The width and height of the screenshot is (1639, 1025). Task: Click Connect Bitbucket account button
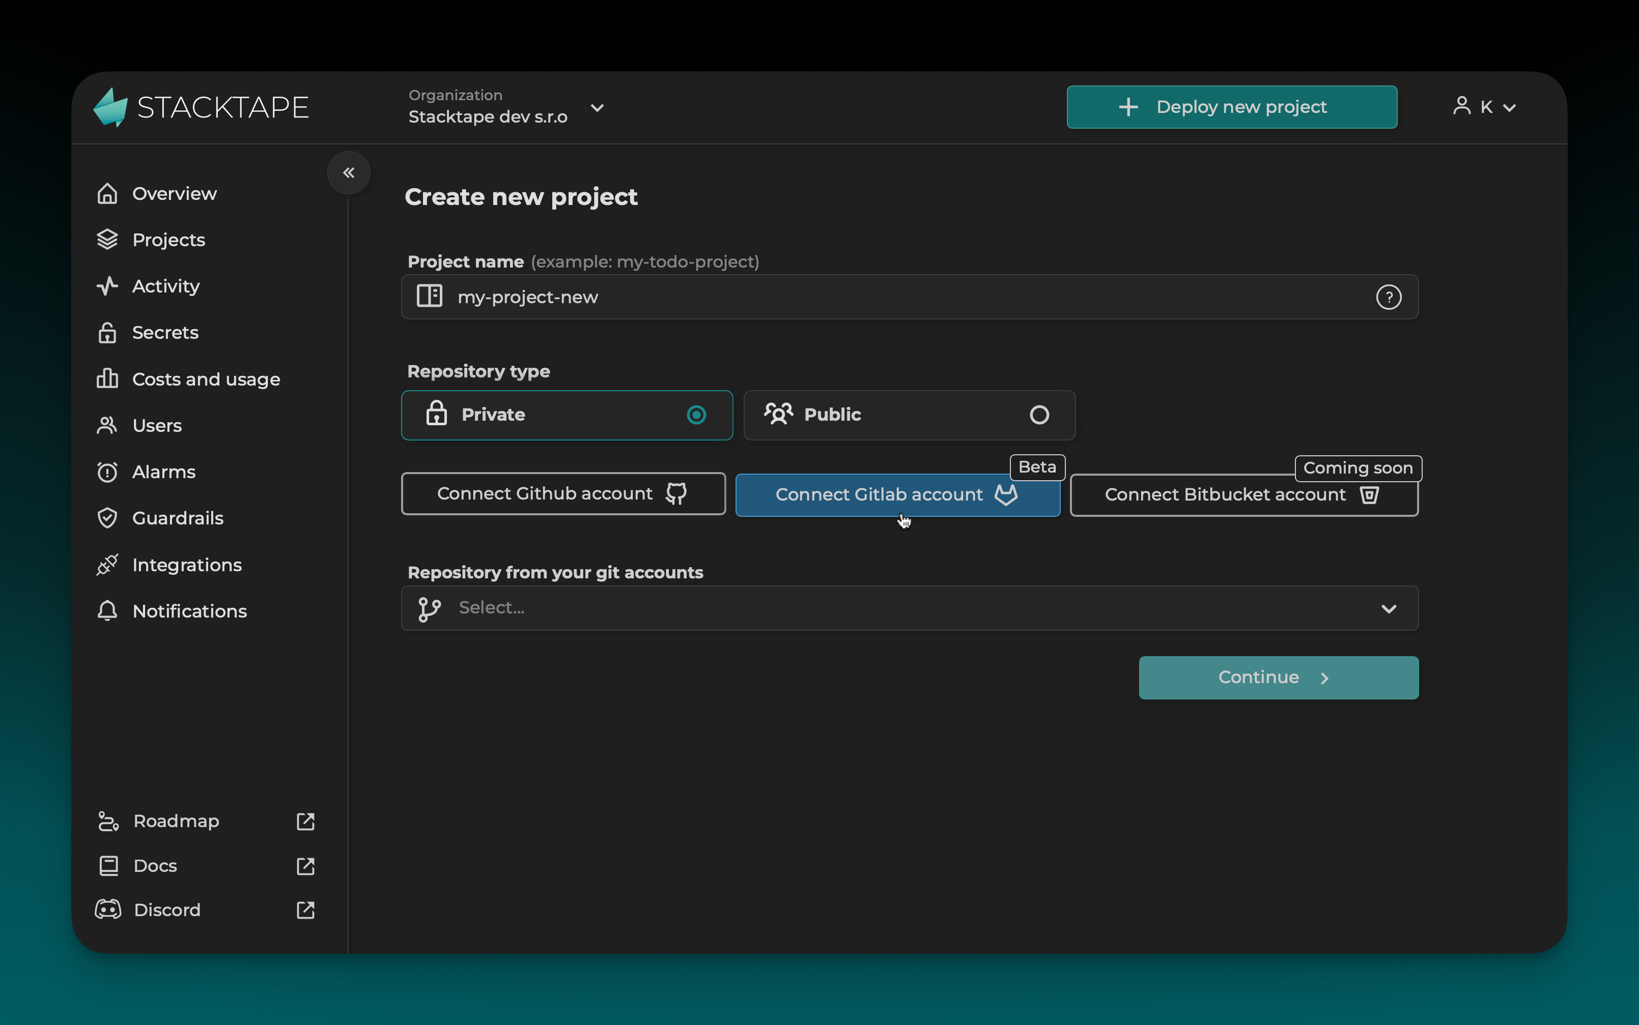click(x=1244, y=495)
